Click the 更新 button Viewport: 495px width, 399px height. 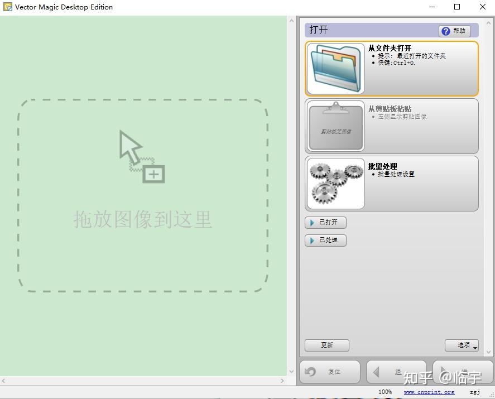[x=326, y=345]
